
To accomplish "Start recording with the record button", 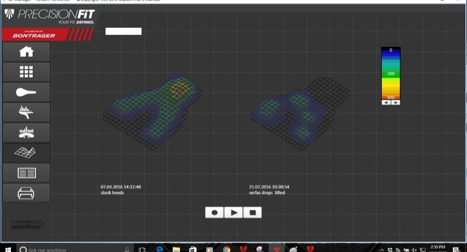I will (x=214, y=213).
